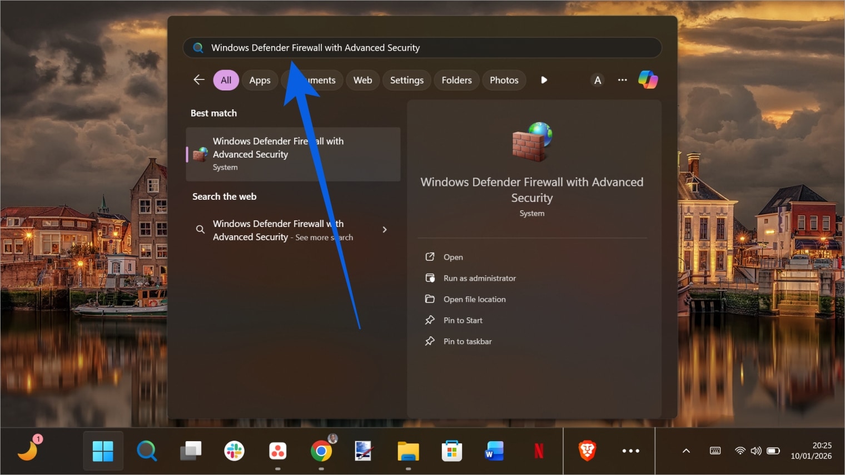Choose Pin to taskbar
This screenshot has width=845, height=475.
pos(468,341)
